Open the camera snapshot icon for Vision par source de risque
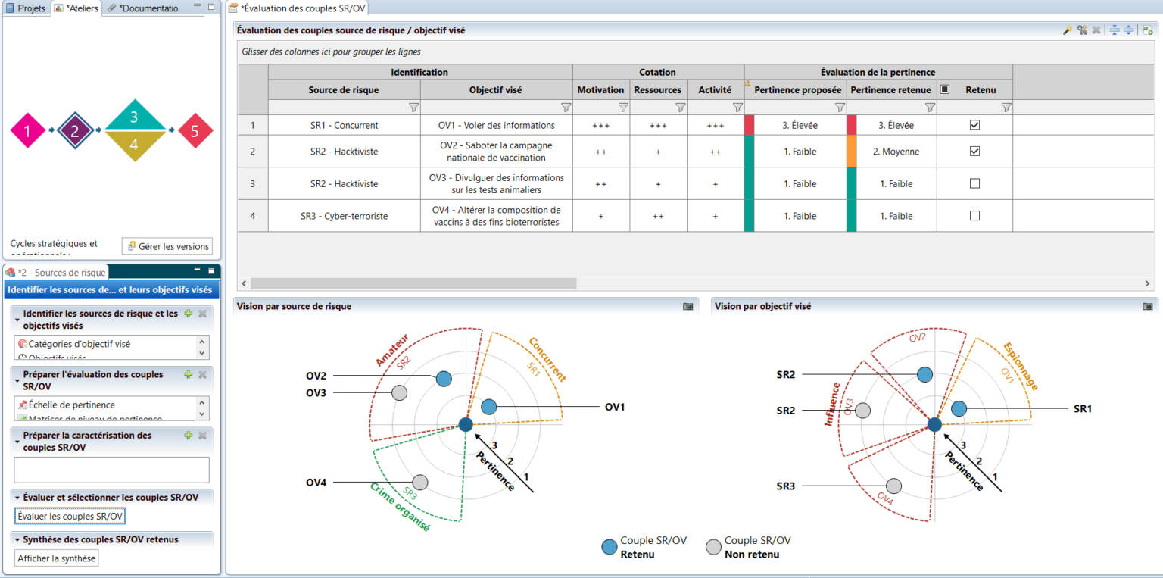Viewport: 1163px width, 578px height. (x=688, y=306)
